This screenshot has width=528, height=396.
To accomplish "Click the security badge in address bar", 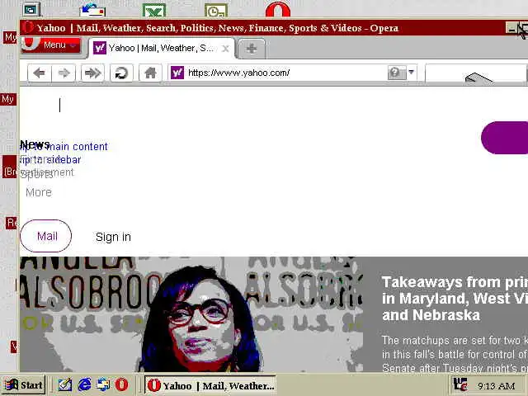I will [395, 72].
